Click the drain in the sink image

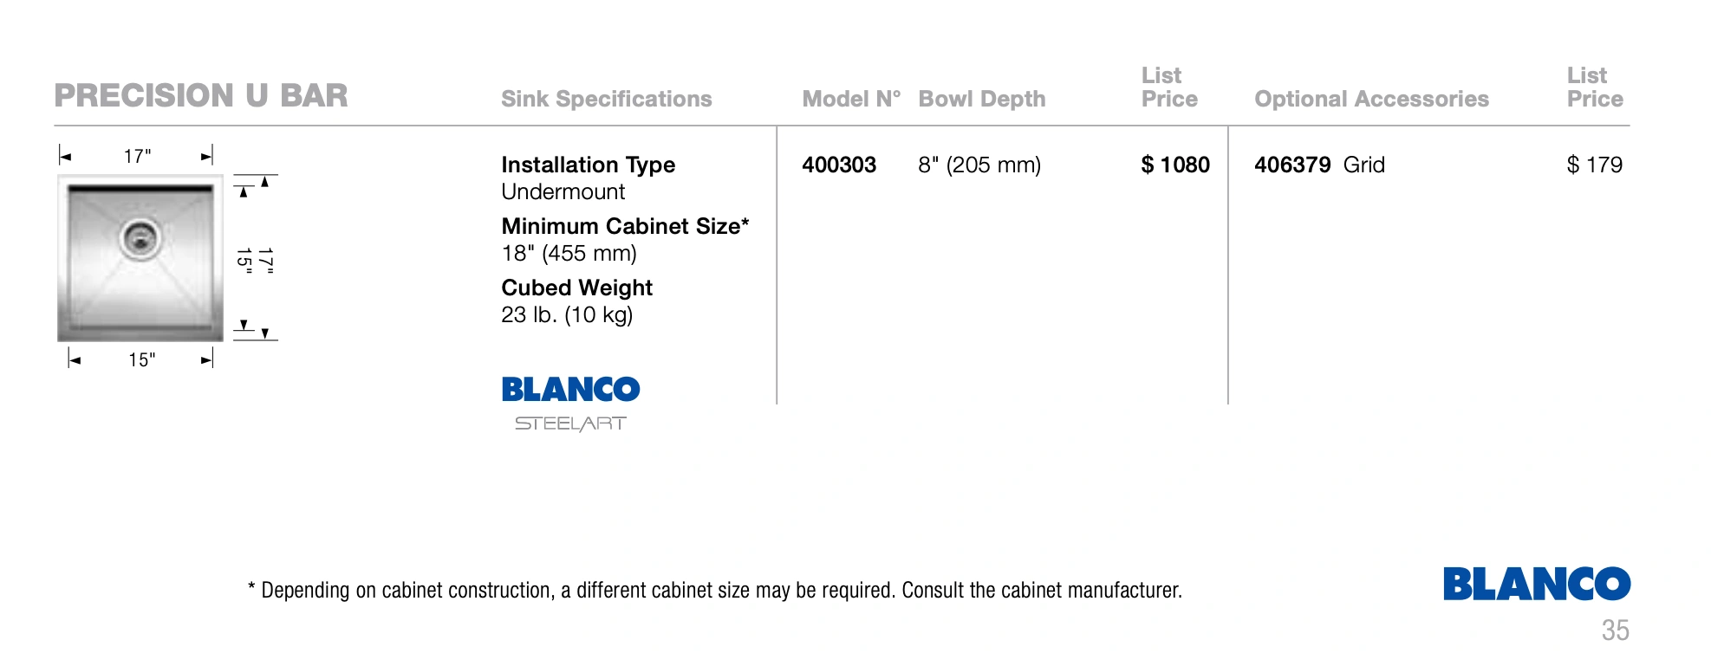pyautogui.click(x=140, y=237)
